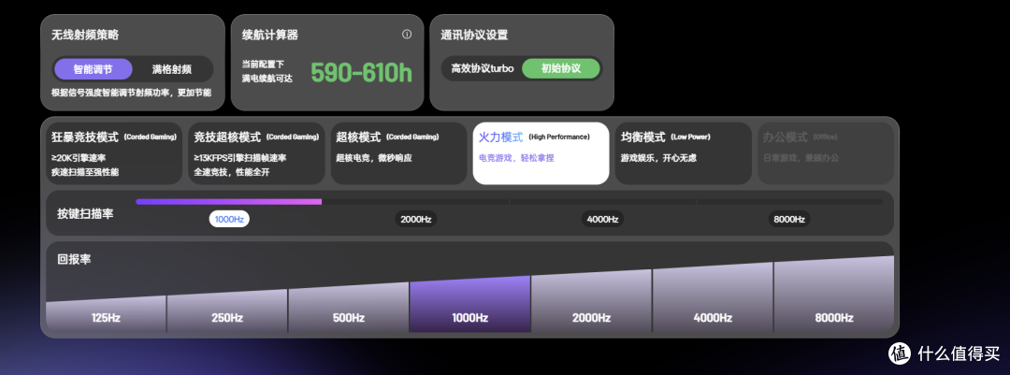Set key scan rate to 1000Hz
The height and width of the screenshot is (375, 1010).
(x=229, y=219)
